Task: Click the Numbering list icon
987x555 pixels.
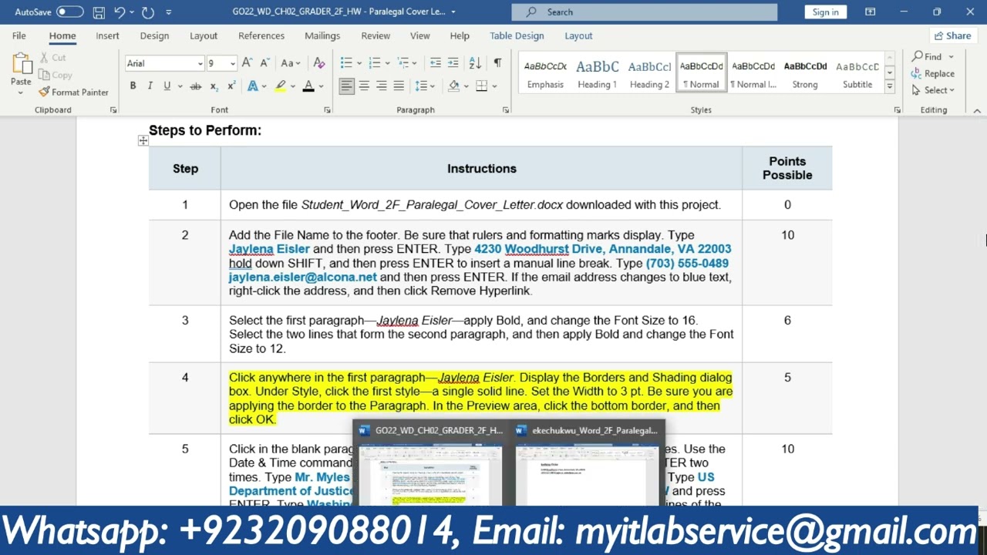Action: pyautogui.click(x=375, y=63)
